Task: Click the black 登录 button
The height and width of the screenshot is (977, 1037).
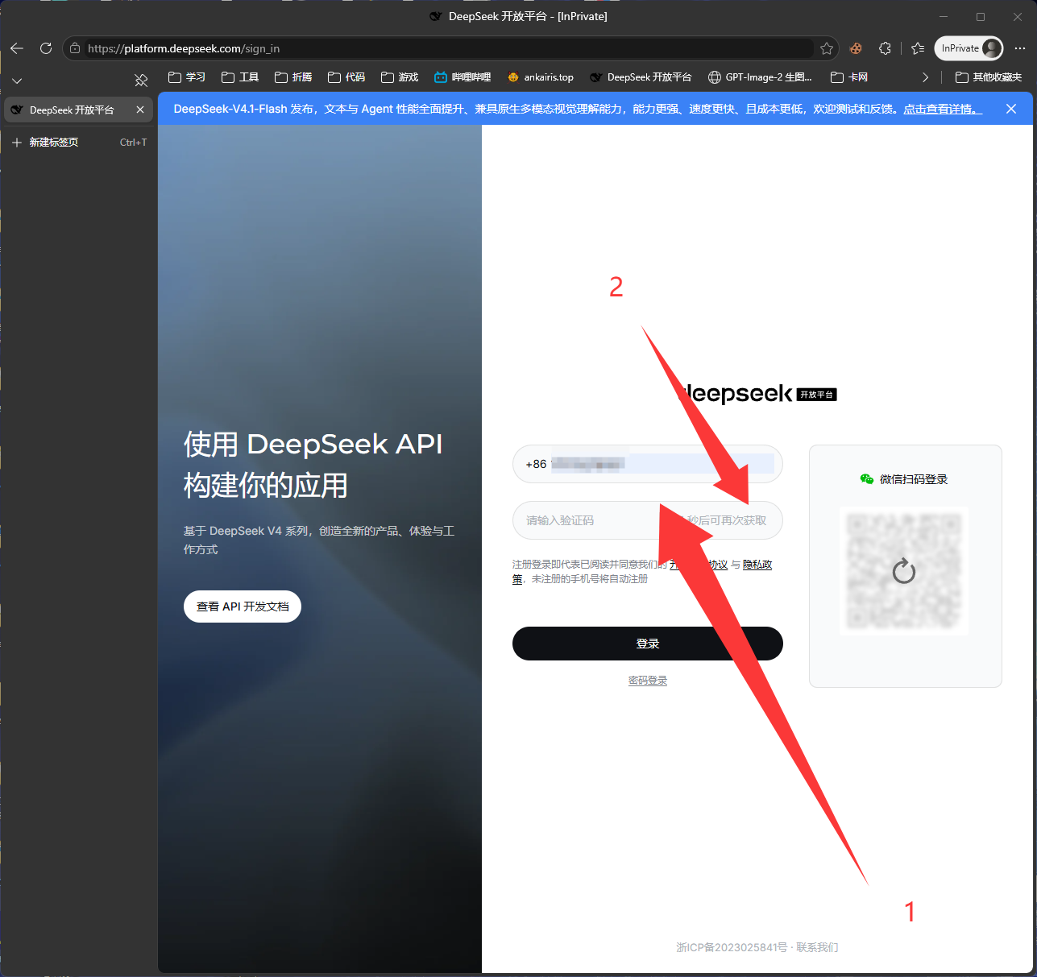Action: 648,644
